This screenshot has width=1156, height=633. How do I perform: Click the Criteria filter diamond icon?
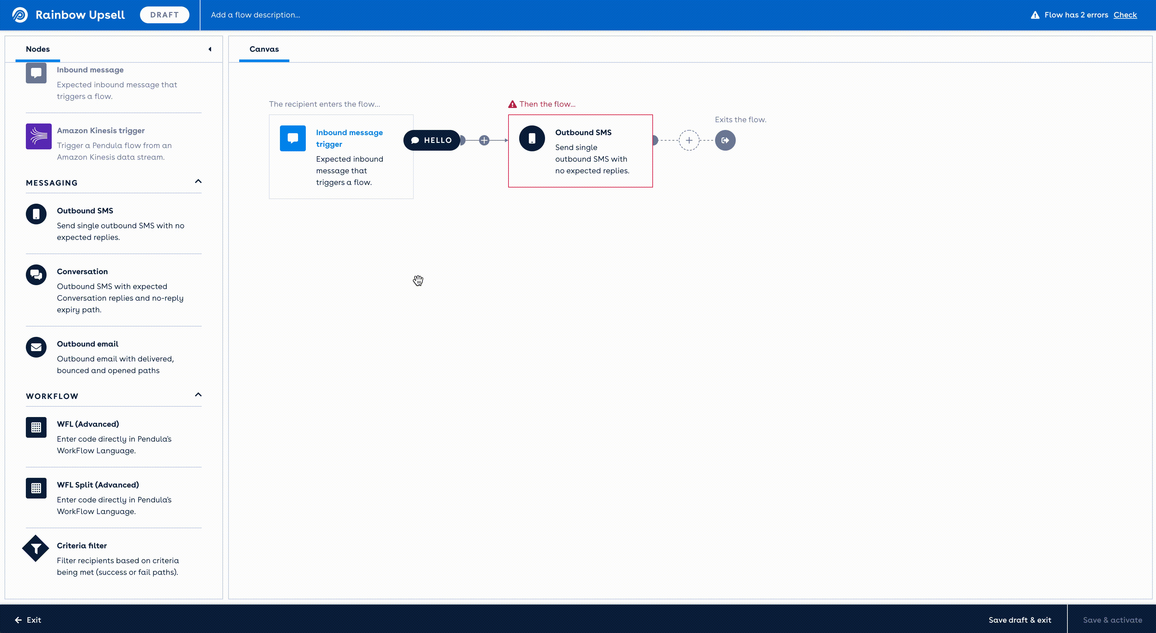[x=36, y=549]
